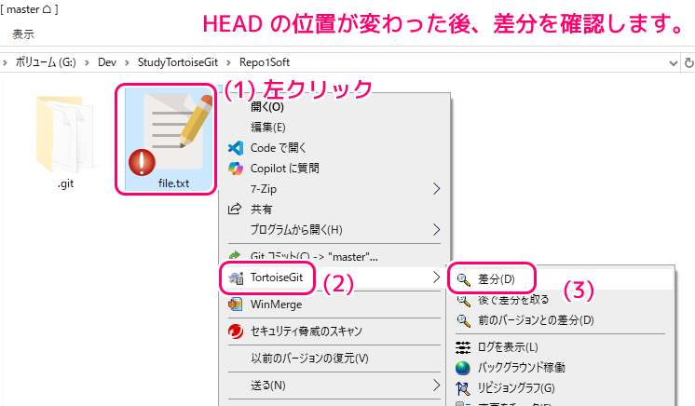Screen dimensions: 695x406
Task: Open the 表示 menu tab
Action: point(23,34)
